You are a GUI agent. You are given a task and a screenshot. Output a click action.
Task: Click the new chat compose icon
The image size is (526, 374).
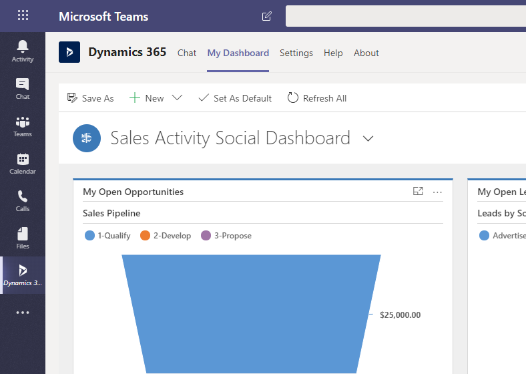(267, 16)
